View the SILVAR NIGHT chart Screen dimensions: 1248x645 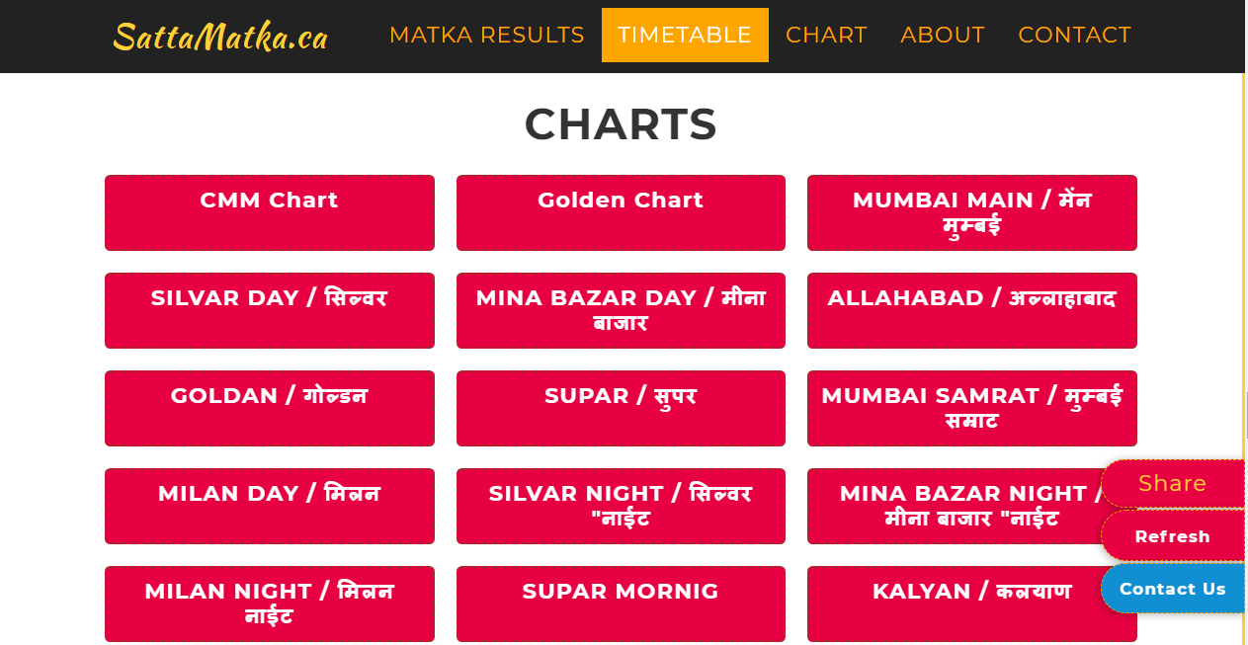[621, 506]
